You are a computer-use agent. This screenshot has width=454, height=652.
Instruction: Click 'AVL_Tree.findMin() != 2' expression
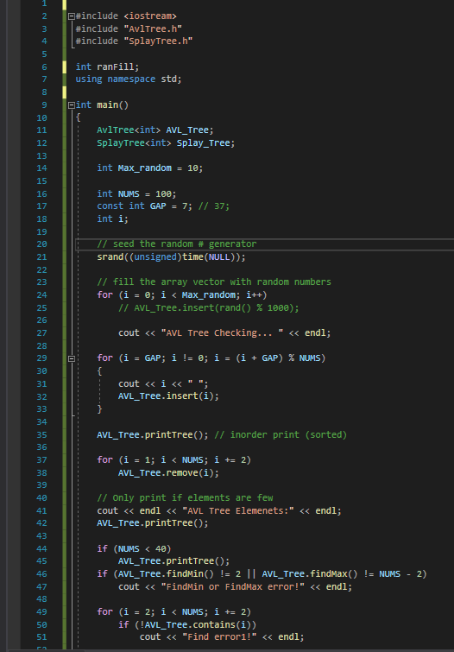180,574
